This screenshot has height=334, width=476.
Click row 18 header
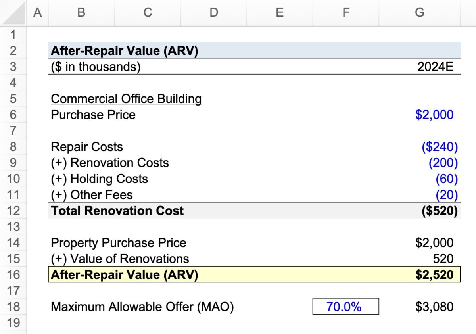pyautogui.click(x=14, y=307)
